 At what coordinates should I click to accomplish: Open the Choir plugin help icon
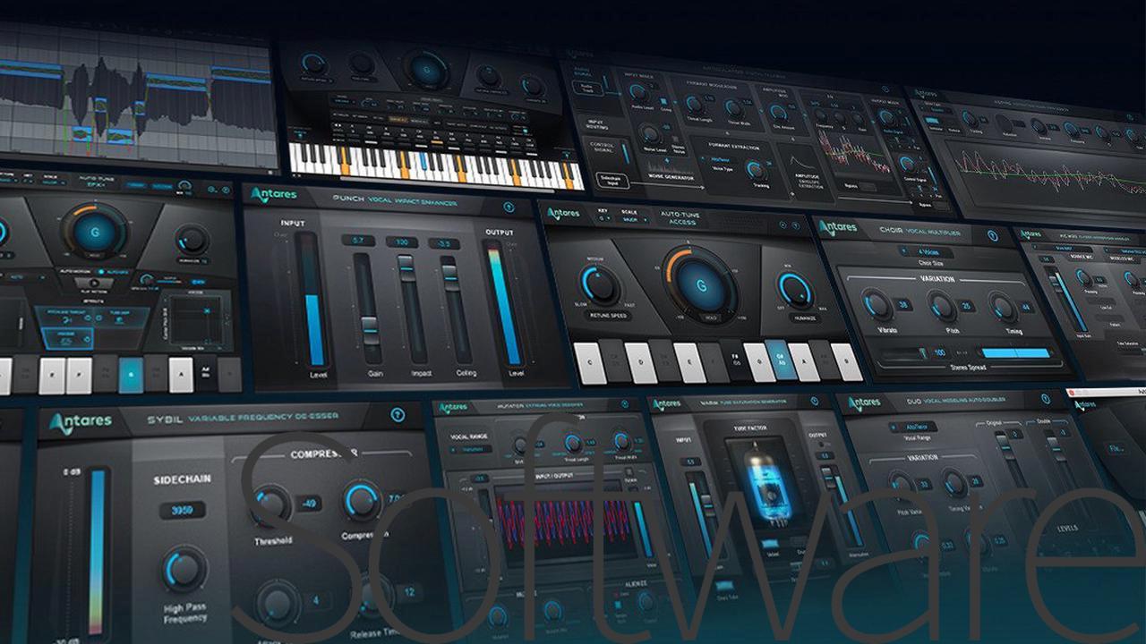tap(992, 235)
